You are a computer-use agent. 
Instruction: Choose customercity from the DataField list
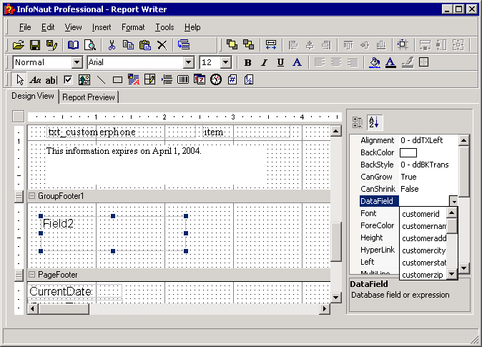coord(423,250)
